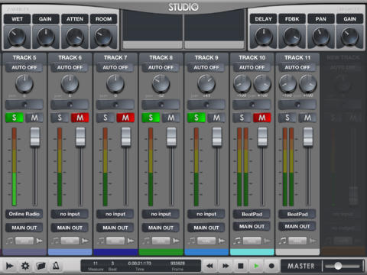Open the settings gear in bottom toolbar

tap(25, 266)
